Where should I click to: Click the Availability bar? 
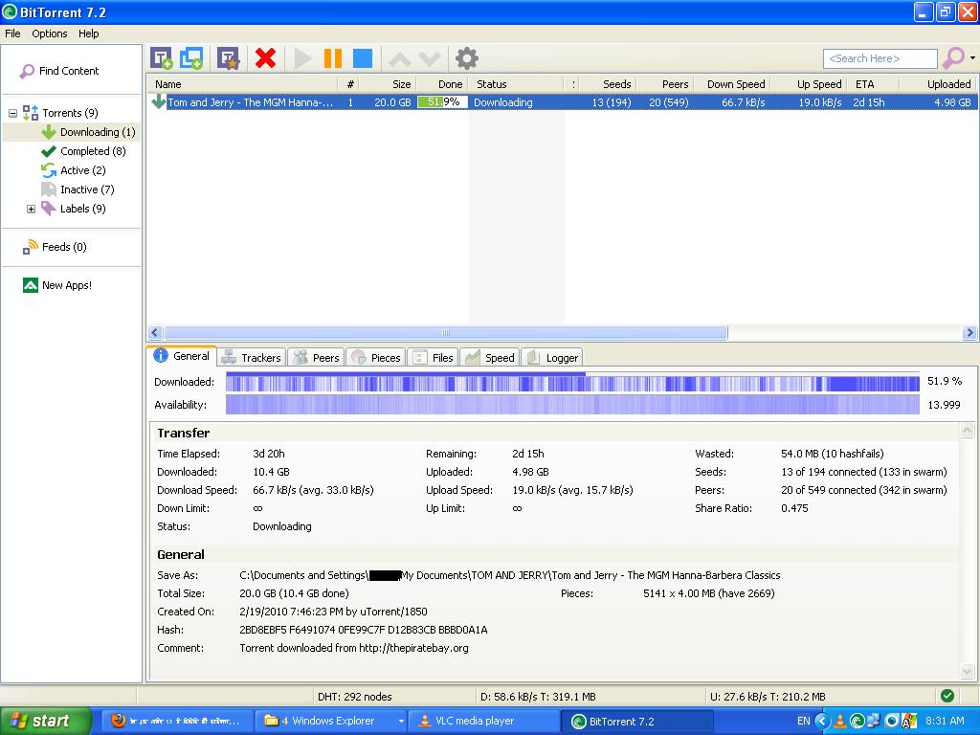[572, 405]
